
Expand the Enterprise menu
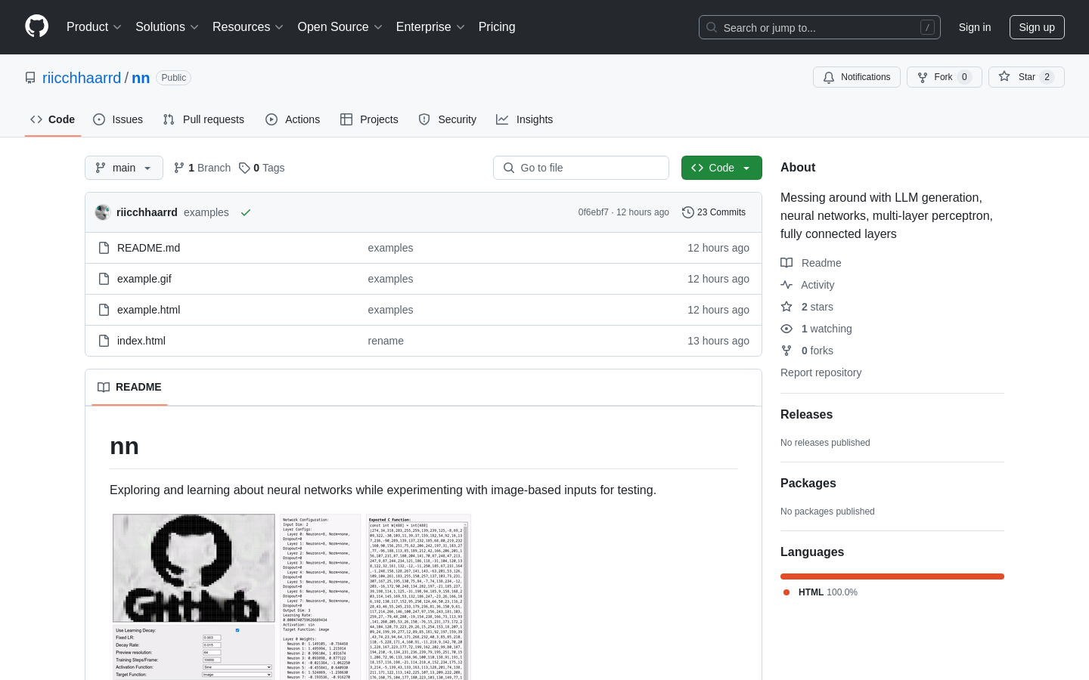[430, 27]
